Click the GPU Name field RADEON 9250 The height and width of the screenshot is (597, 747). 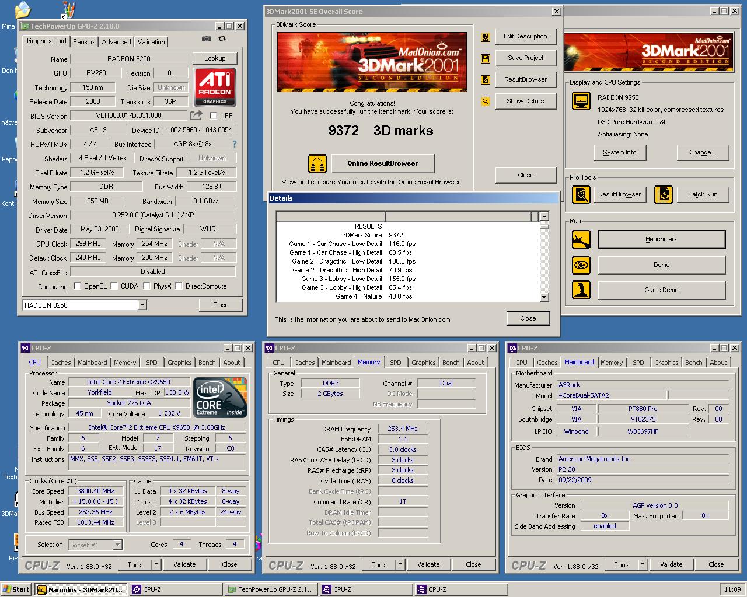128,59
